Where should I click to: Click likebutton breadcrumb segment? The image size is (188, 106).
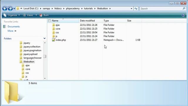click(103, 9)
